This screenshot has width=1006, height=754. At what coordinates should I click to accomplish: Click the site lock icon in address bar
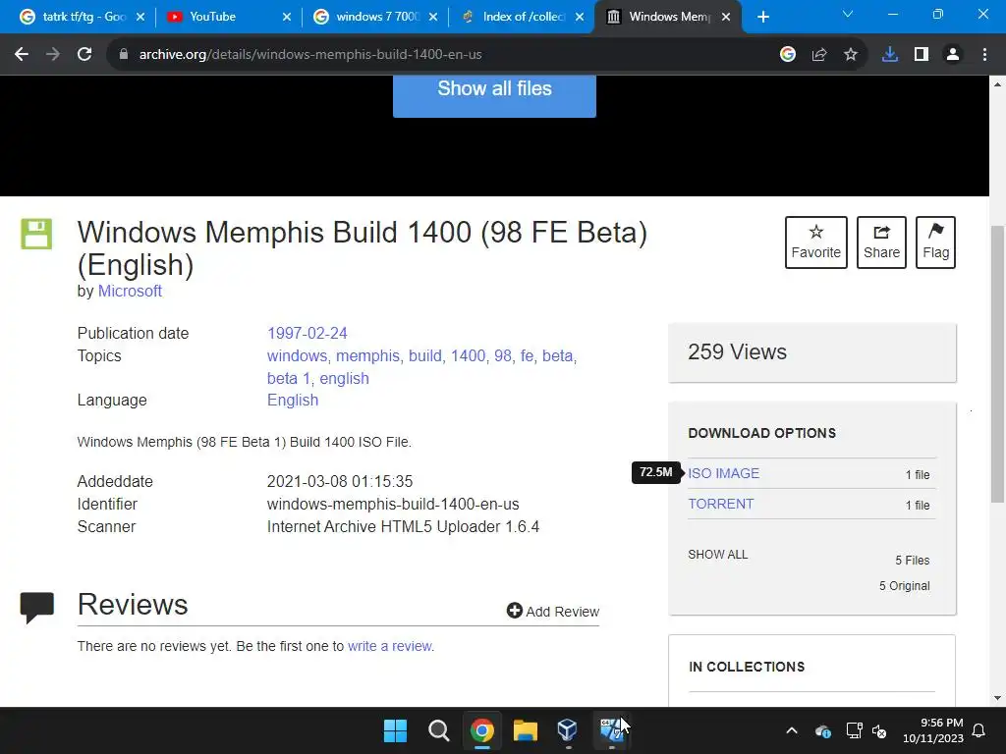click(124, 55)
